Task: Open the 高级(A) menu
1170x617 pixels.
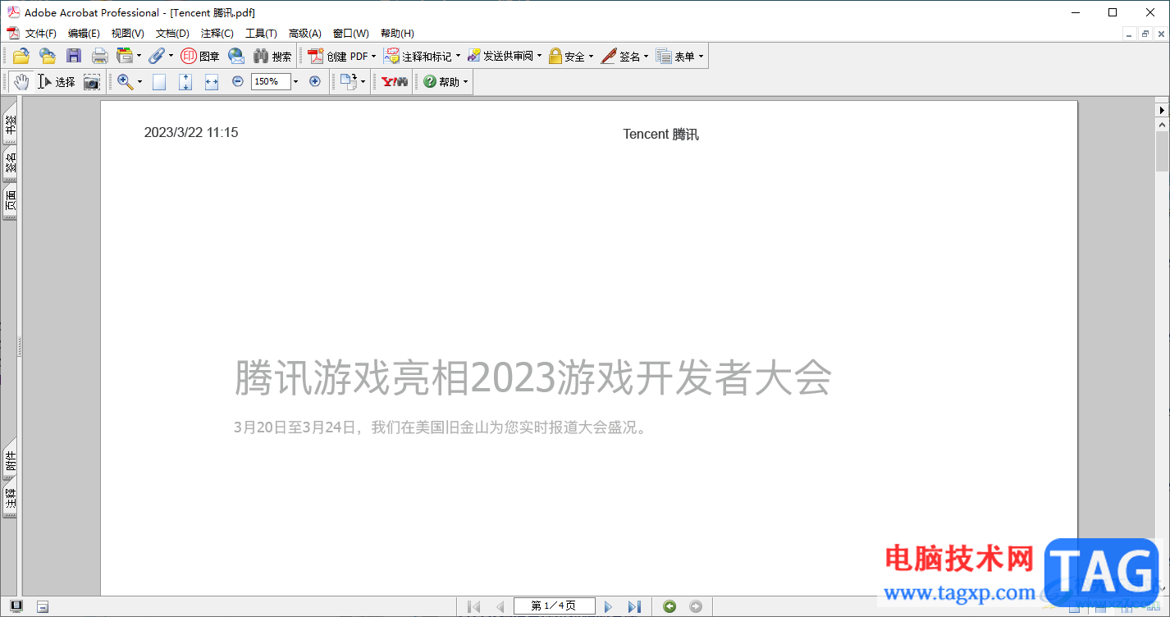Action: (x=305, y=34)
